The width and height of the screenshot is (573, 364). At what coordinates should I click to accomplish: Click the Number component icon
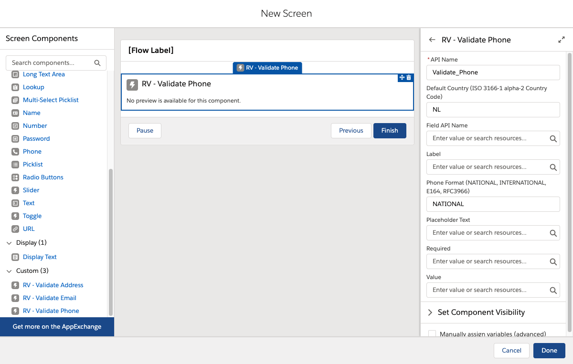point(15,126)
